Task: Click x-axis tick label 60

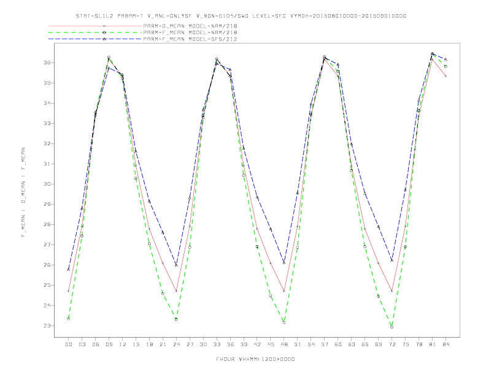Action: click(338, 344)
